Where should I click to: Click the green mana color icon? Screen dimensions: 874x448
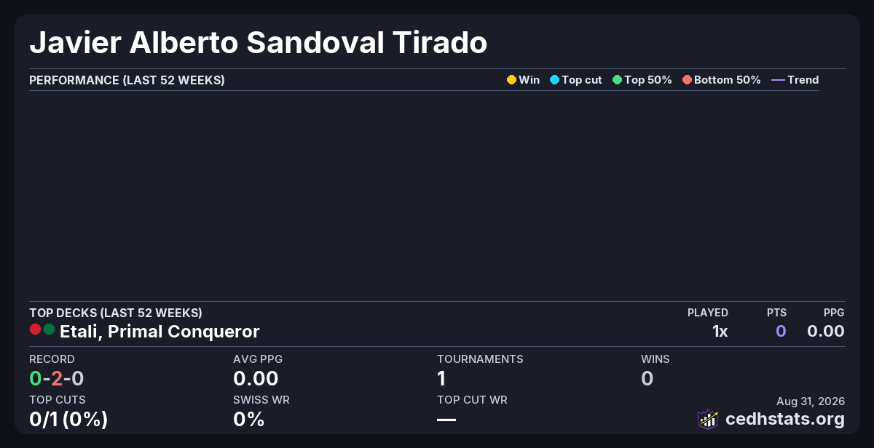coord(49,329)
